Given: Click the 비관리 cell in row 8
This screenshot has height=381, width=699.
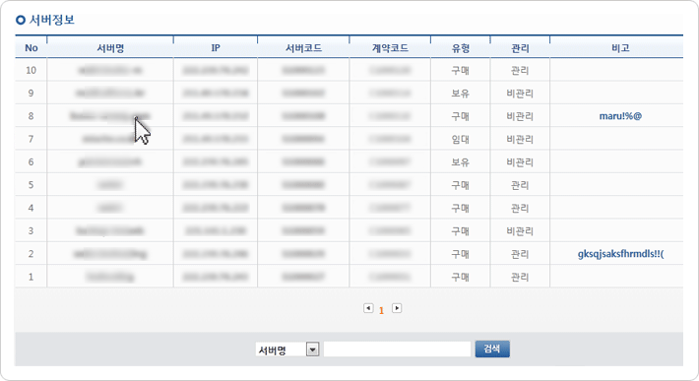Looking at the screenshot, I should point(520,116).
